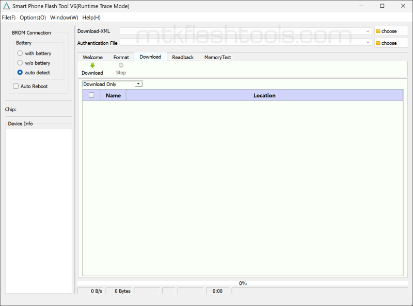Click the Location column header
Image resolution: width=413 pixels, height=306 pixels.
[x=264, y=95]
